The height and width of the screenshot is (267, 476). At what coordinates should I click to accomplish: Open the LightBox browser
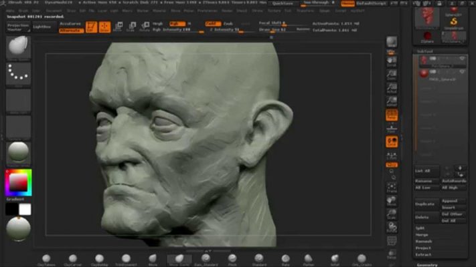coord(42,27)
